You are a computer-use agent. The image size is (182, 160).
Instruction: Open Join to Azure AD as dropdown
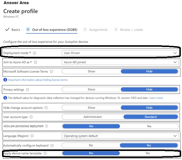coord(120,62)
